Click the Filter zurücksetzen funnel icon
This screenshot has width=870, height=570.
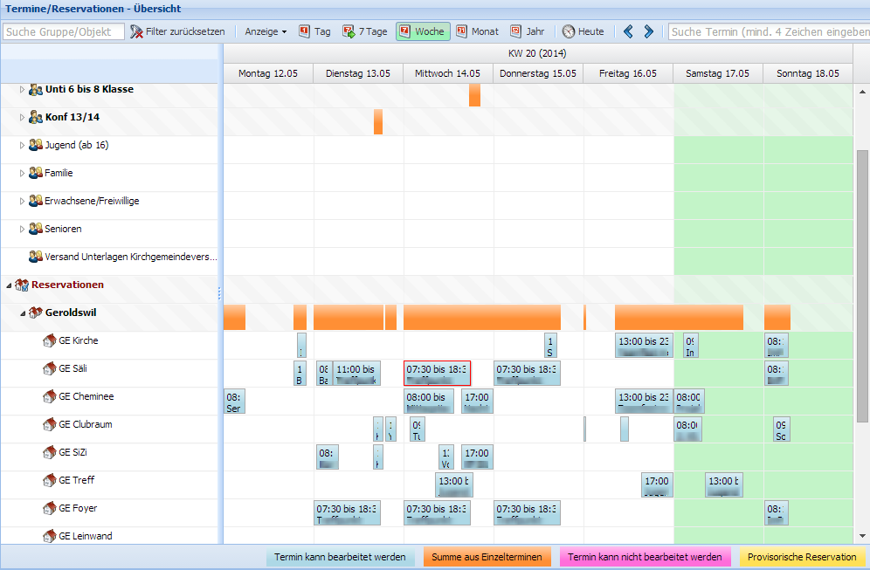coord(136,31)
